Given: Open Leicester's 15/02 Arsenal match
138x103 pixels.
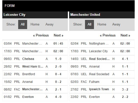Looking at the screenshot, I should click(35, 82).
